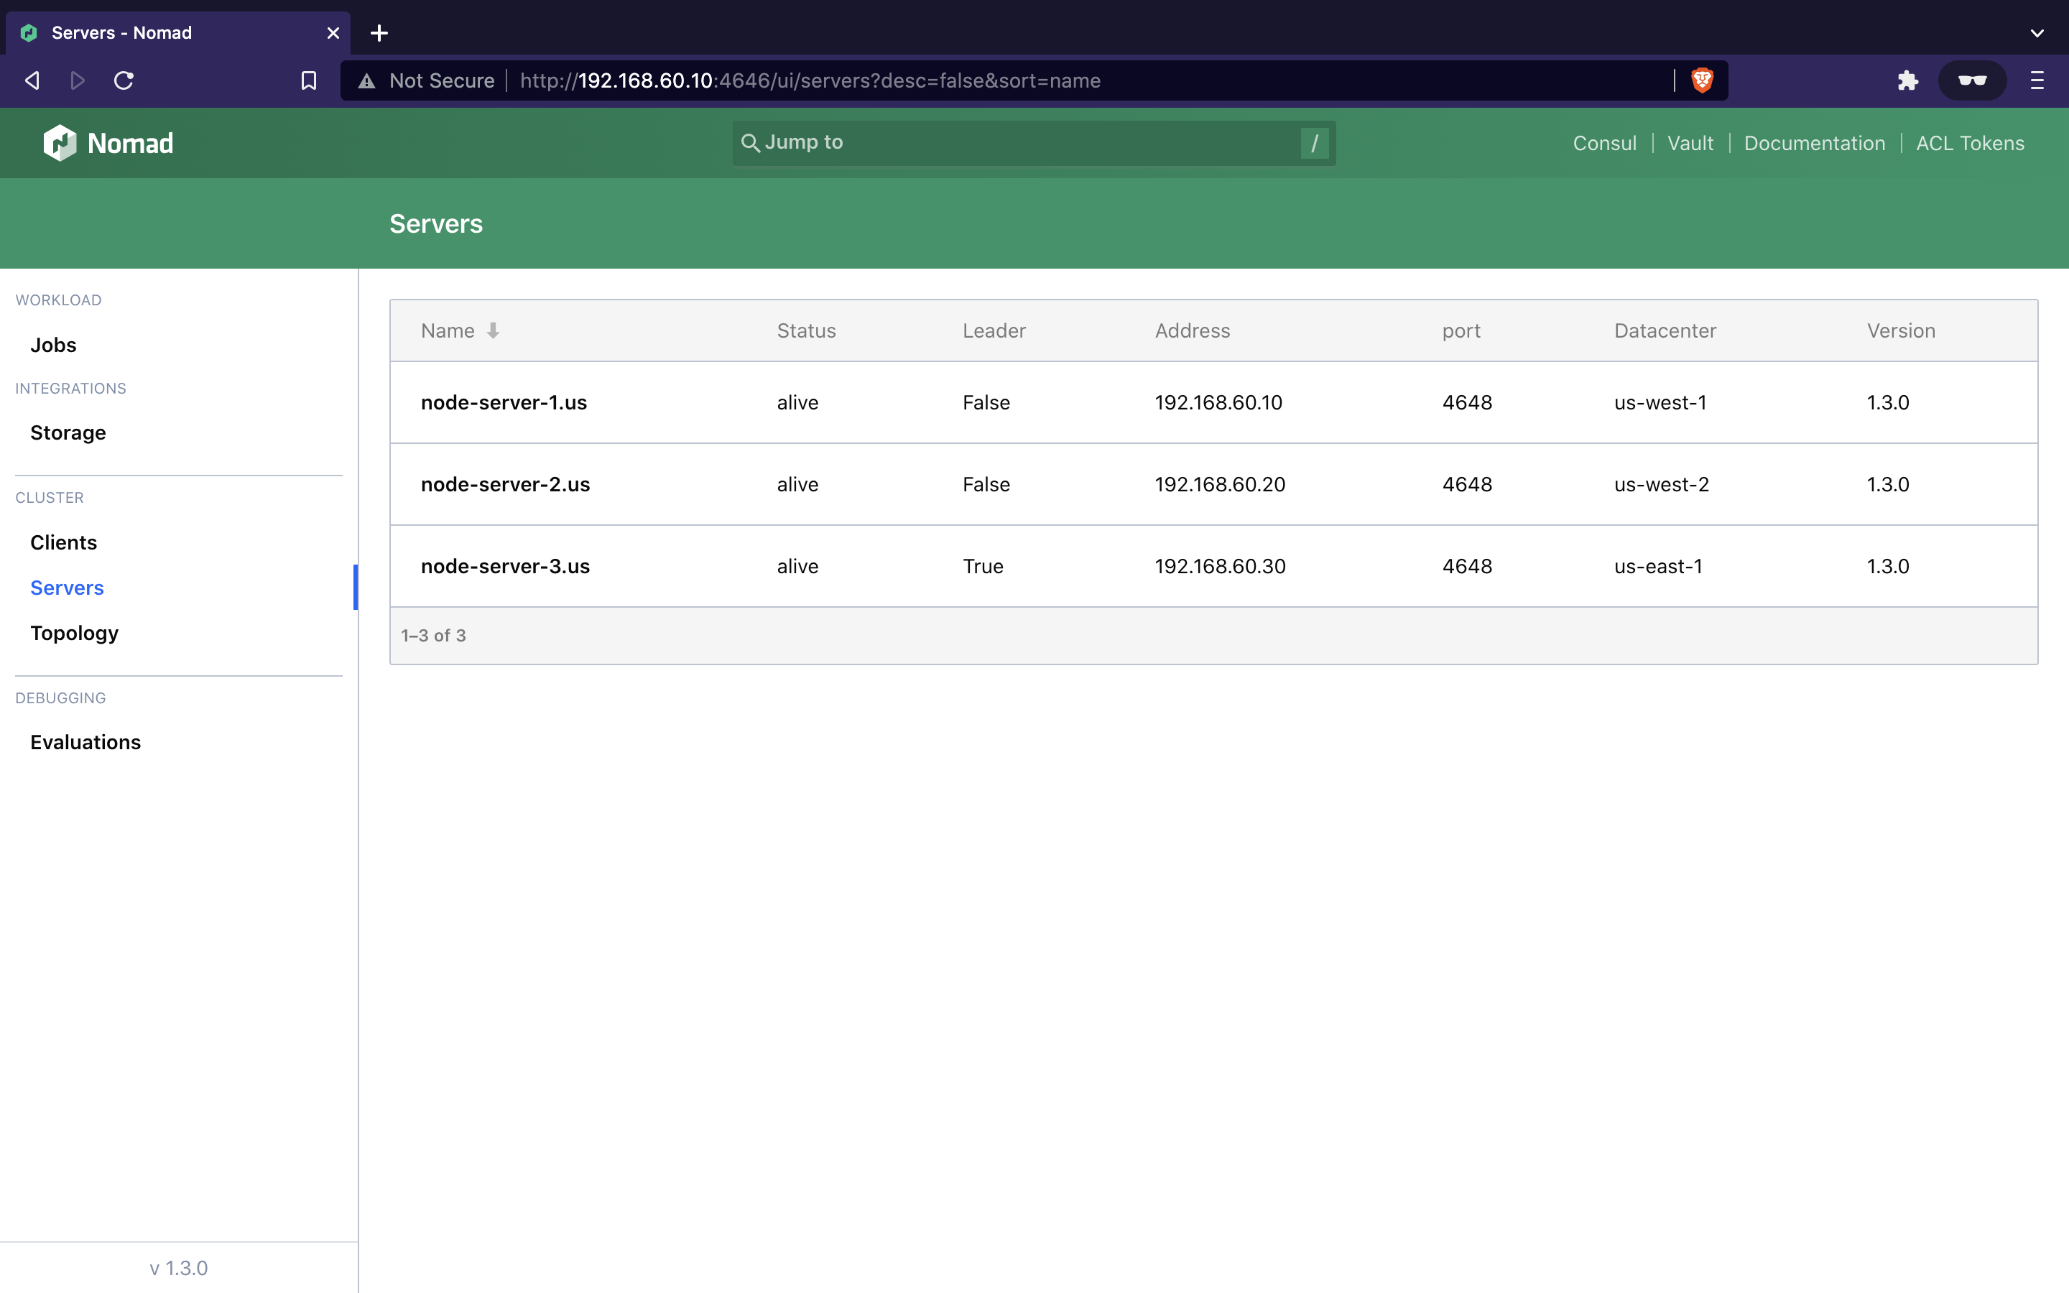The image size is (2069, 1293).
Task: Toggle Name column sort arrow
Action: (494, 331)
